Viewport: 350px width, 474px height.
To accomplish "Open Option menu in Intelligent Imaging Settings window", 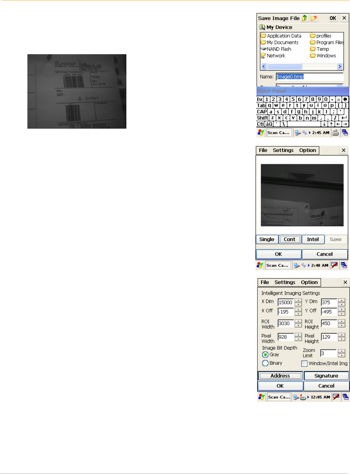I will tap(309, 282).
